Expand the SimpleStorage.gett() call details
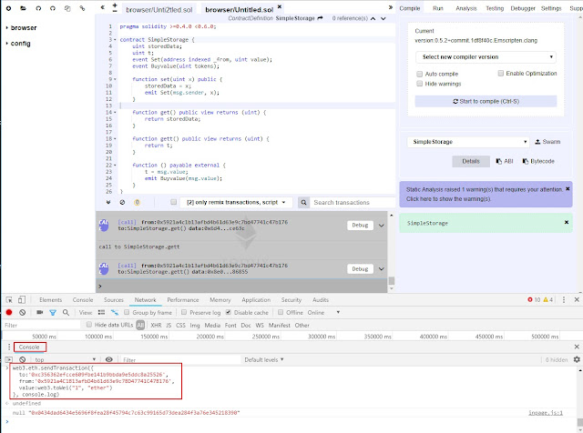This screenshot has height=433, width=583. pos(382,269)
